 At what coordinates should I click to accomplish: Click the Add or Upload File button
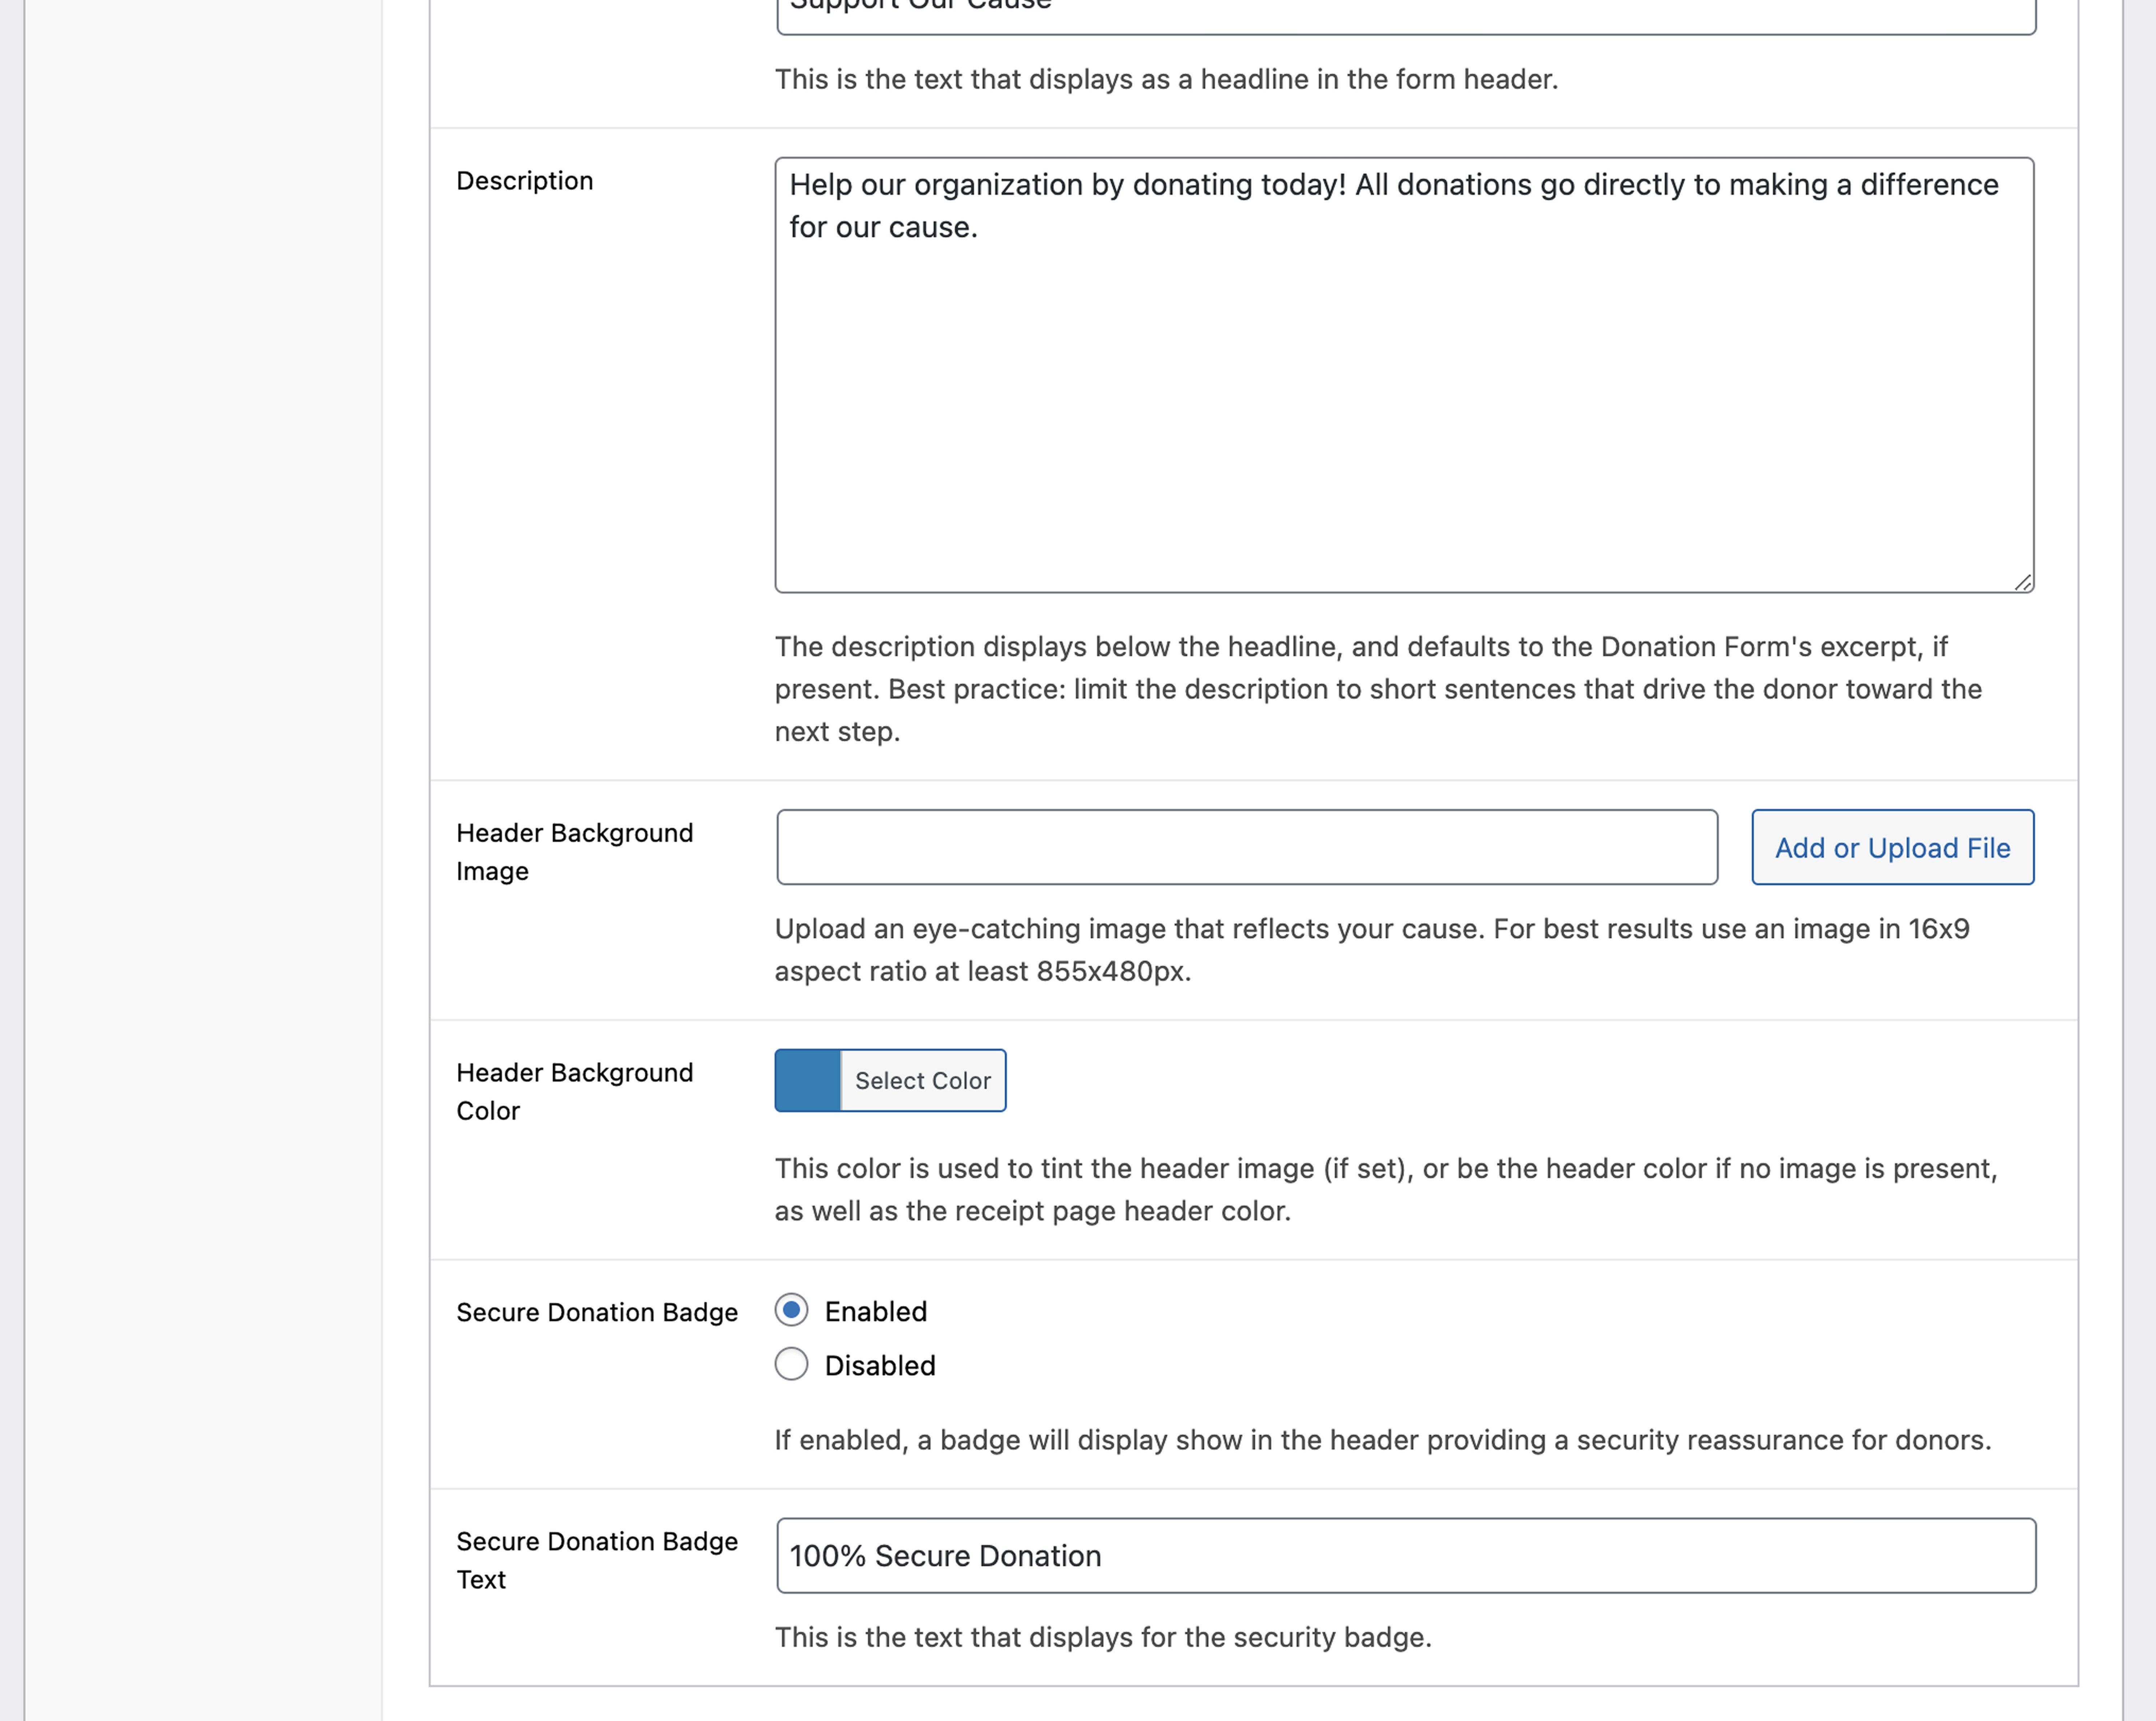1892,847
